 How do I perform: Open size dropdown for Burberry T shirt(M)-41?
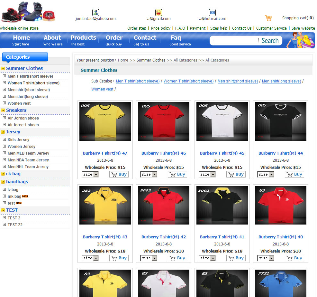coord(207,258)
